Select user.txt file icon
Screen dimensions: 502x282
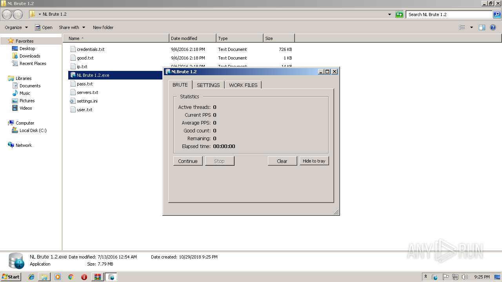click(x=73, y=110)
